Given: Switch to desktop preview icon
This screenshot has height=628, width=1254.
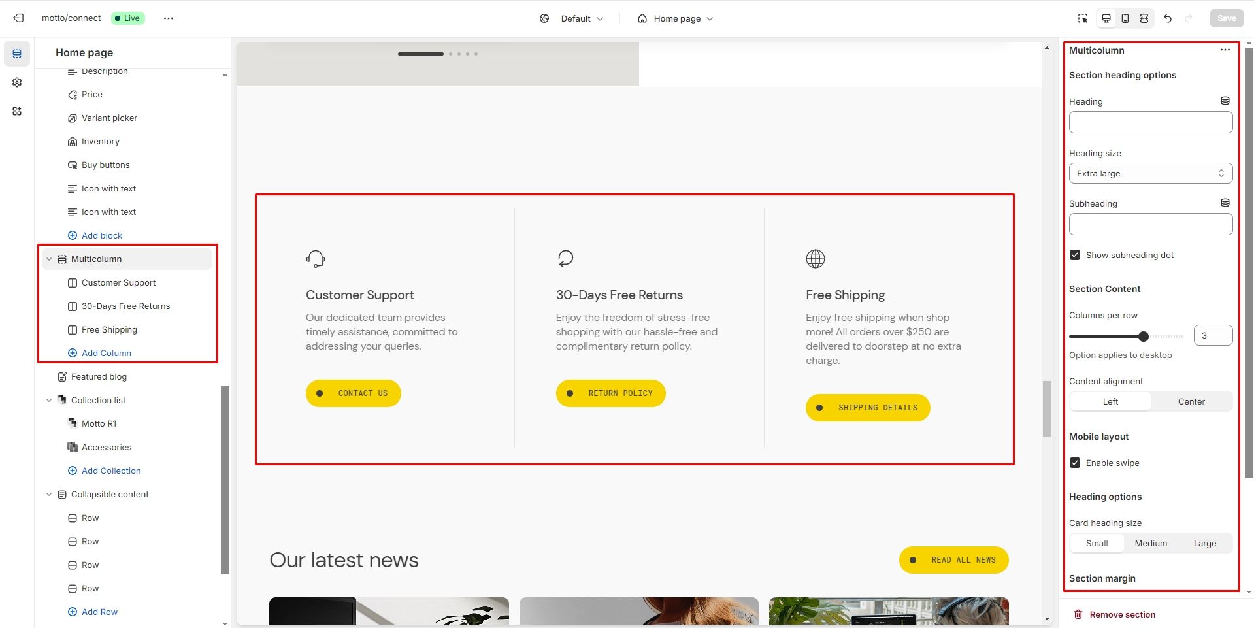Looking at the screenshot, I should tap(1106, 18).
